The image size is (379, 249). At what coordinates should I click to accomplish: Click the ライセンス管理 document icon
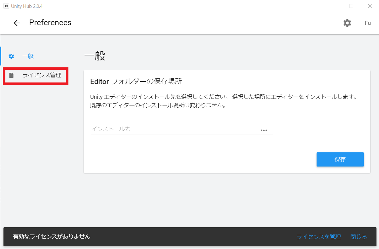[11, 75]
